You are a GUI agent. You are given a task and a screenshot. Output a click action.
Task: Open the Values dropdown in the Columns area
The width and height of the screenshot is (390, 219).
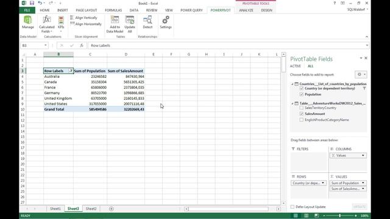point(363,156)
